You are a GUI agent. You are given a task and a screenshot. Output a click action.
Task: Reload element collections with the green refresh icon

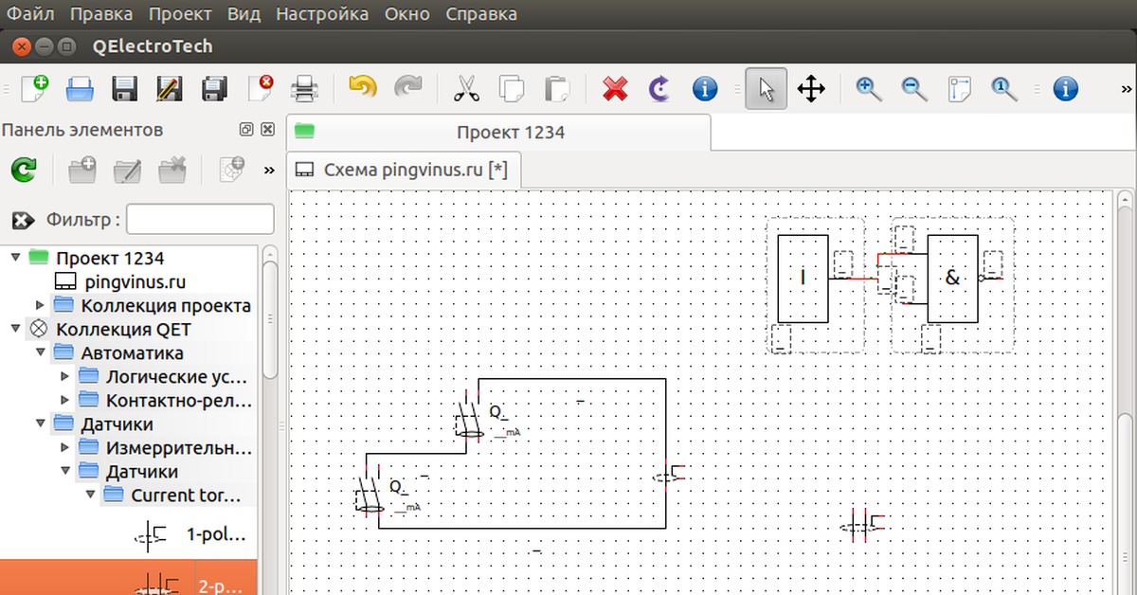tap(23, 170)
